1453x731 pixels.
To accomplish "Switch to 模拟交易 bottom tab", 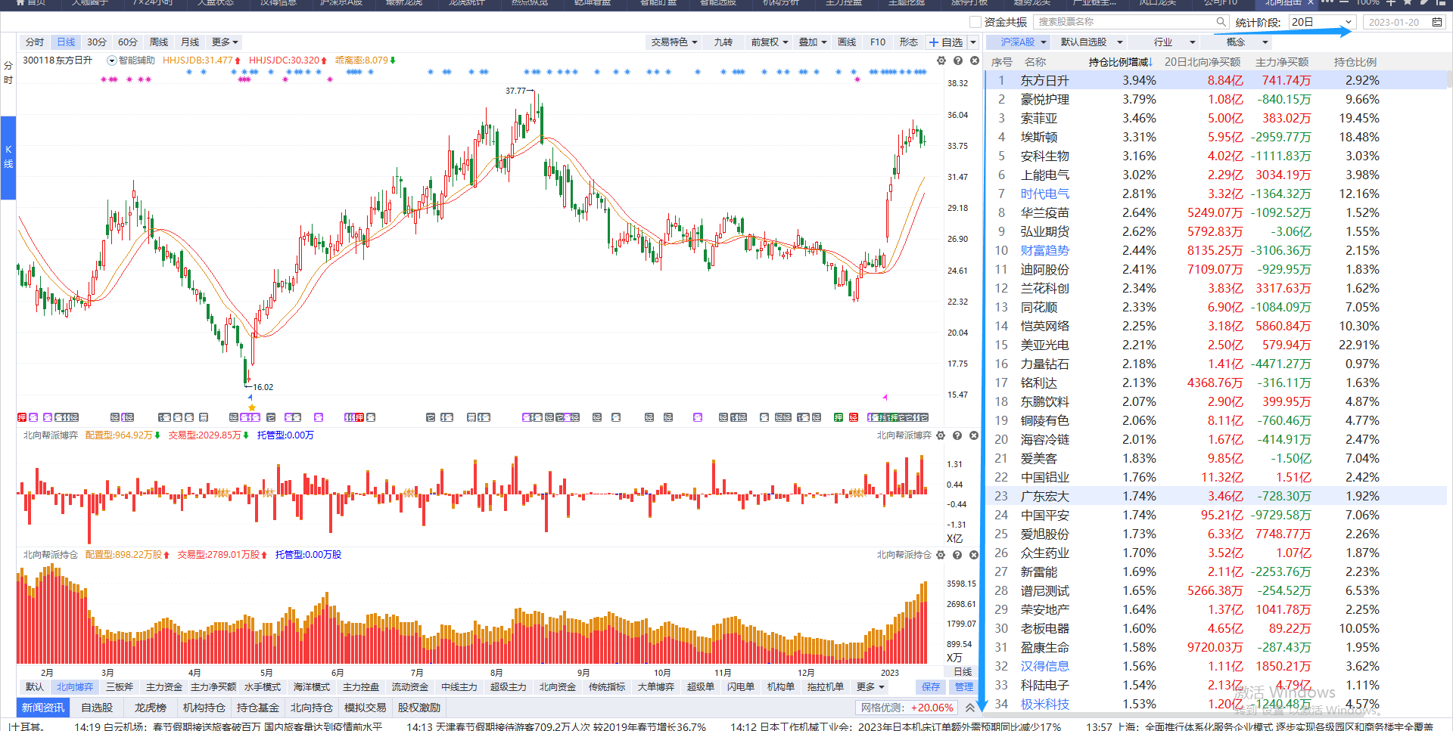I will tap(366, 708).
